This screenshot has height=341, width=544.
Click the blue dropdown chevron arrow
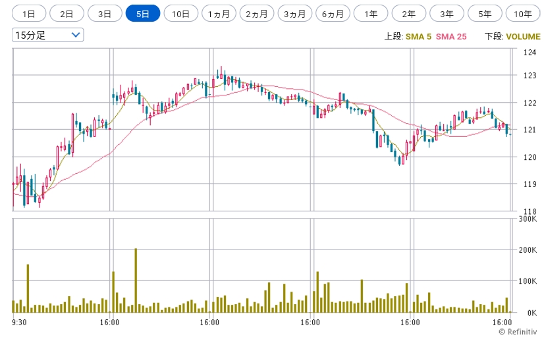click(x=76, y=35)
